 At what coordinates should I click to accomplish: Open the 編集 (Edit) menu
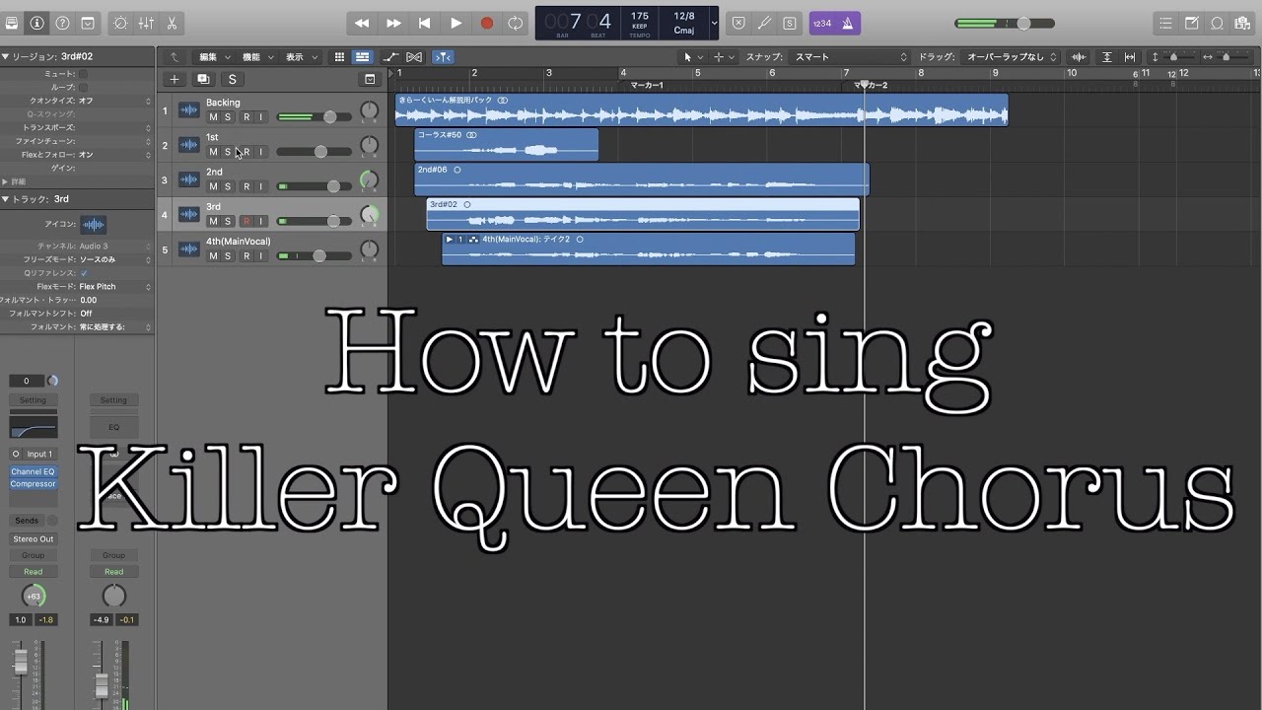tap(214, 57)
